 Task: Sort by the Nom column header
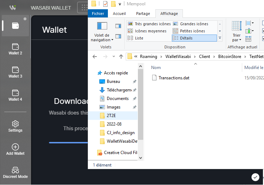pos(156,68)
